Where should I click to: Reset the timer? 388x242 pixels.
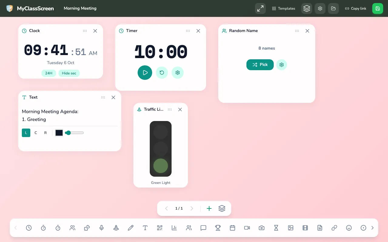point(162,73)
